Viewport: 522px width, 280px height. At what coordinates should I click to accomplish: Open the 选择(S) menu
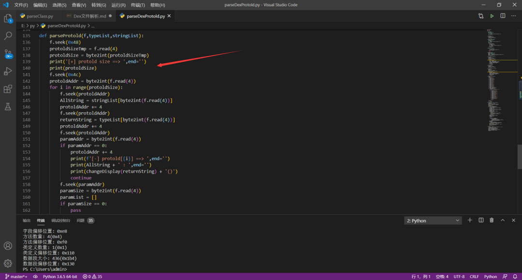(59, 5)
